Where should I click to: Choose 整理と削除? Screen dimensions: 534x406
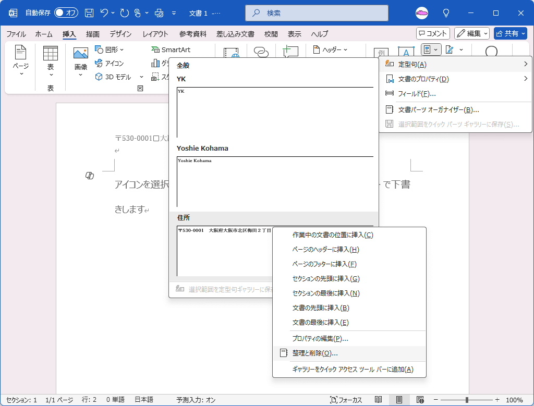(x=349, y=353)
